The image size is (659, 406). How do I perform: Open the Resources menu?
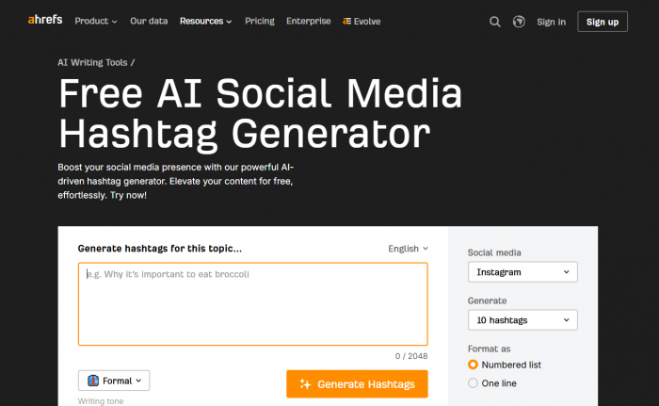coord(205,21)
